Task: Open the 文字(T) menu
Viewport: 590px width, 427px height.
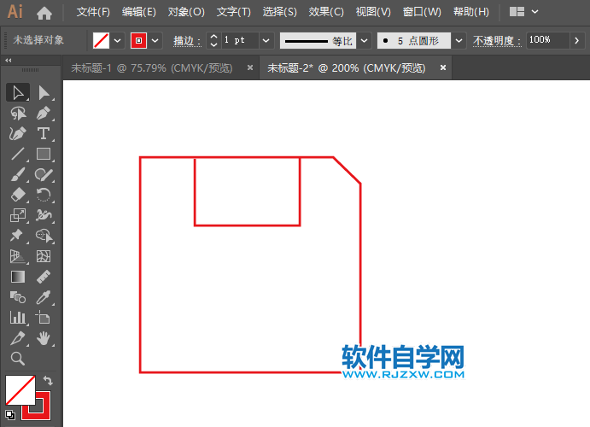Action: [x=234, y=12]
